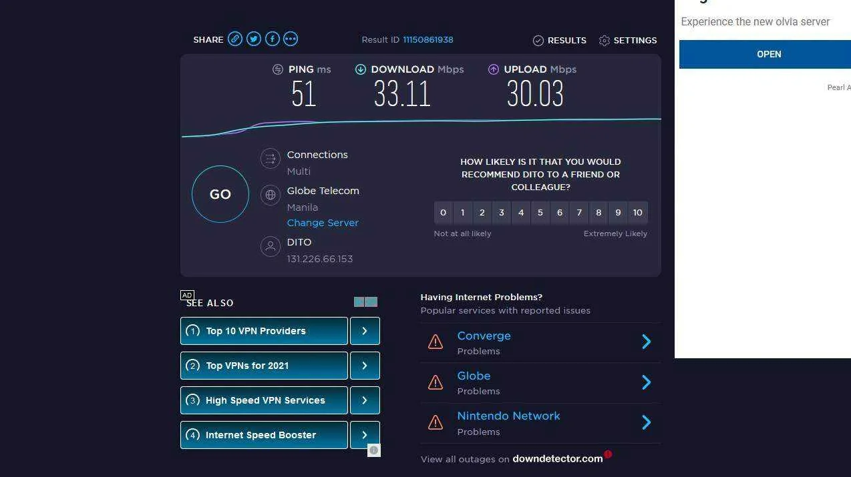
Task: Click arrow next to High Speed VPN Services
Action: click(365, 400)
